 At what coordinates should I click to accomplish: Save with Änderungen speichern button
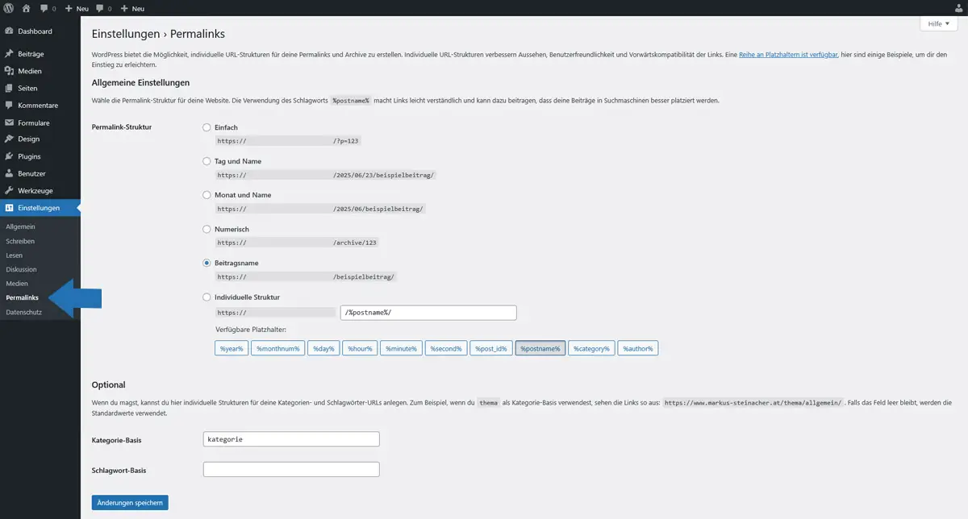130,503
